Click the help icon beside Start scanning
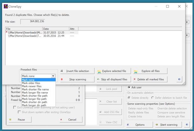 [x=187, y=124]
